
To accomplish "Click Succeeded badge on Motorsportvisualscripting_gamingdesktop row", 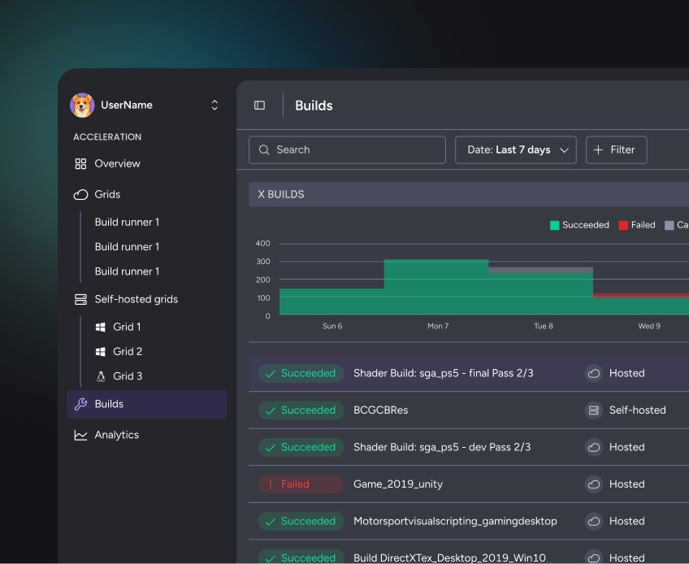I will 301,522.
